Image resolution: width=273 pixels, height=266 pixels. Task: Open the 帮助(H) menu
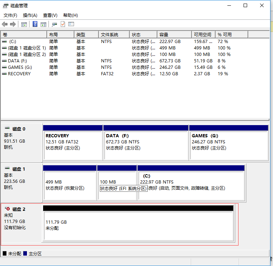click(70, 15)
